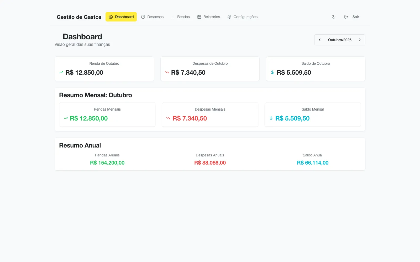This screenshot has height=262, width=420.
Task: Click the Dashboard home icon
Action: (111, 17)
